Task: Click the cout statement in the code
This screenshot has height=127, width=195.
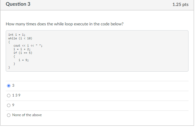Action: point(28,46)
